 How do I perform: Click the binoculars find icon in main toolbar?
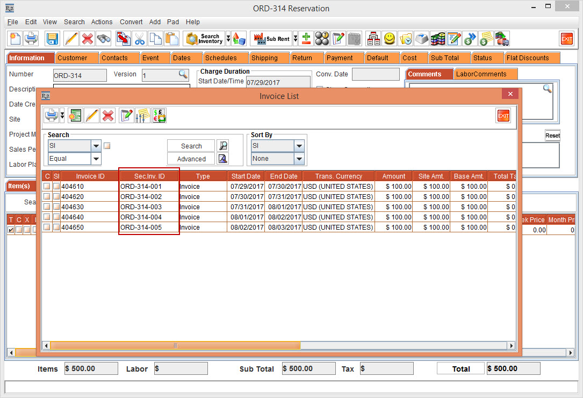click(x=104, y=39)
